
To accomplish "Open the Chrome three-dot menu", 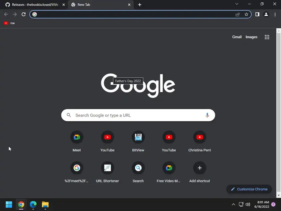I will tap(275, 14).
